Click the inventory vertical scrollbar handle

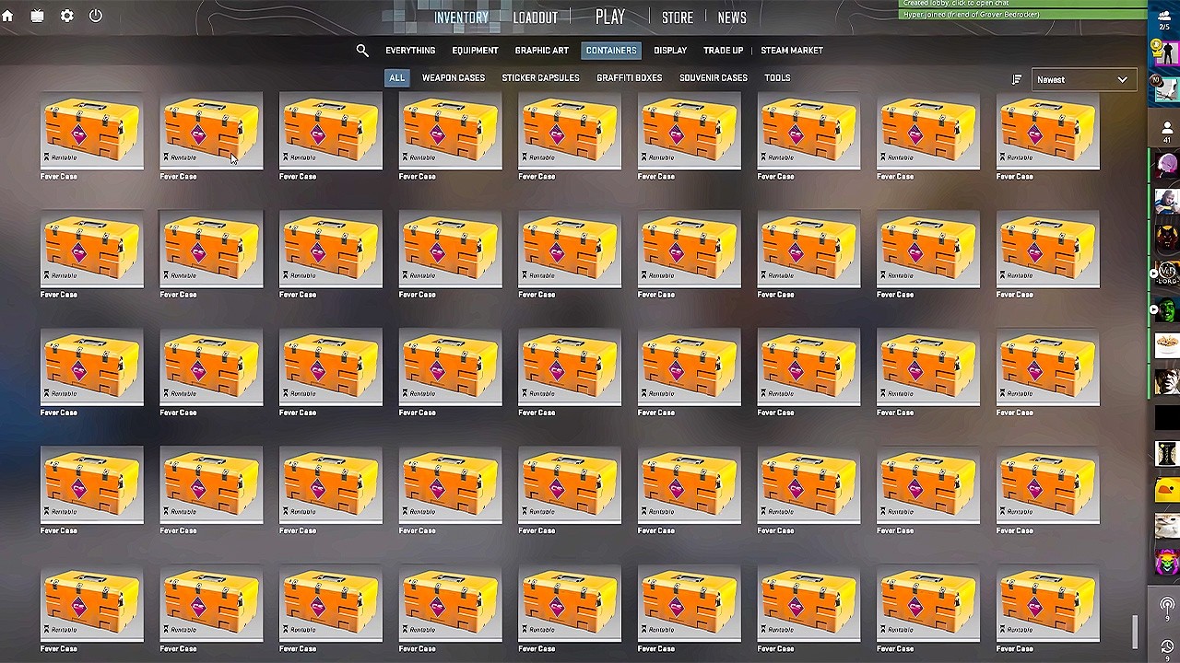point(1136,633)
